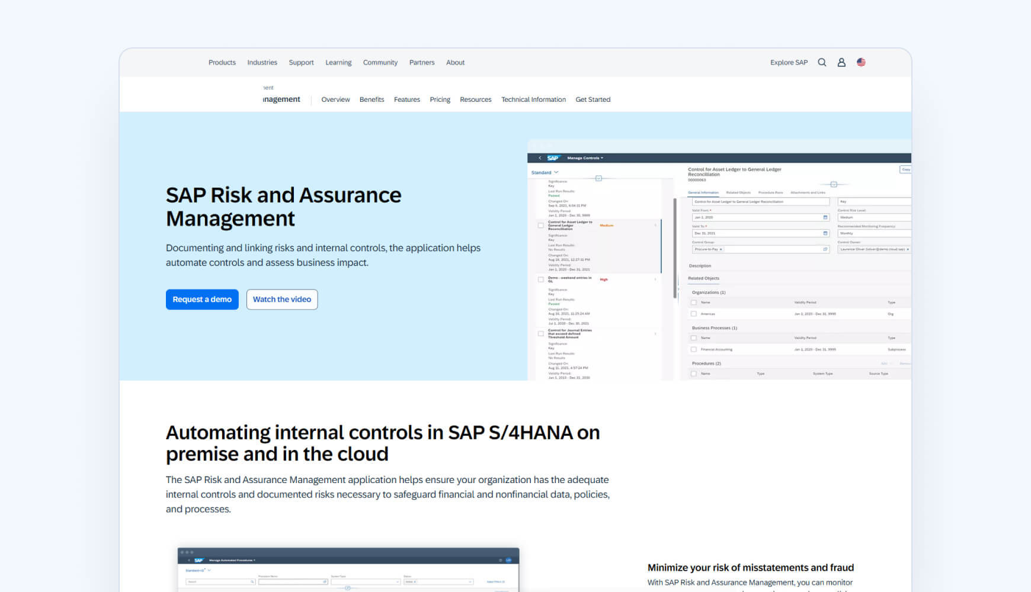
Task: Click search magnifier in Automated Procedures filter bar
Action: pyautogui.click(x=252, y=582)
